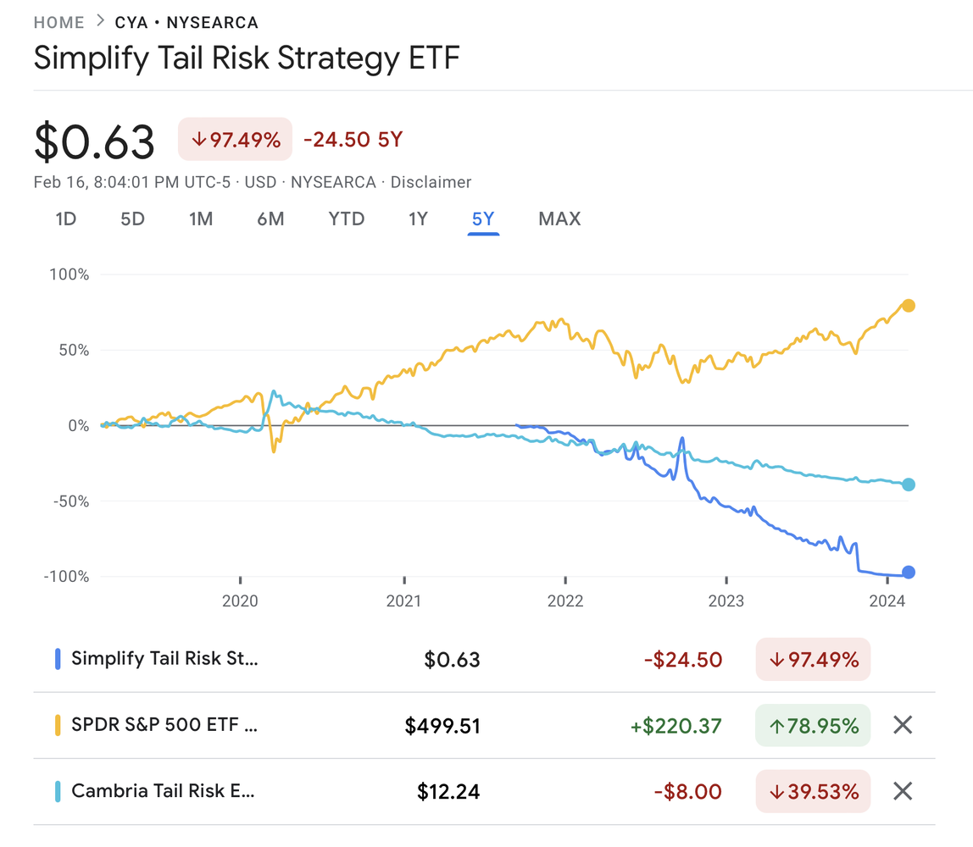
Task: Open the Cambria Tail Risk ETF row
Action: pyautogui.click(x=163, y=791)
